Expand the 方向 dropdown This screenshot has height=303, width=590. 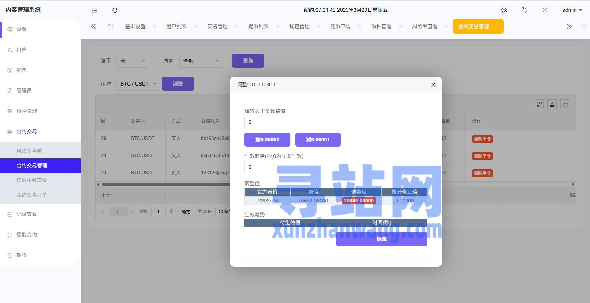(201, 61)
